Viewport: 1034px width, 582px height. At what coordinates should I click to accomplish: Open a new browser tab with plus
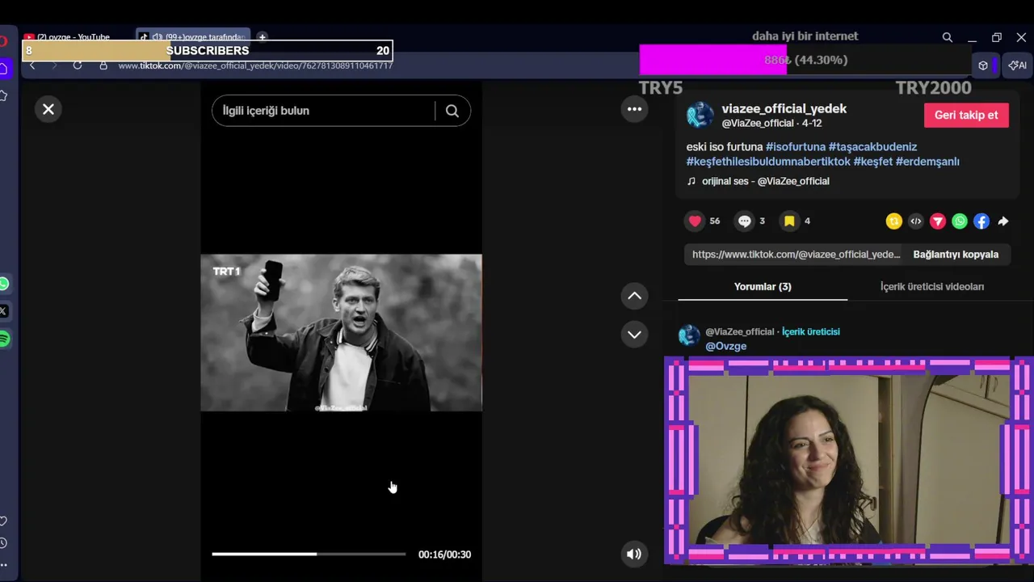point(262,37)
